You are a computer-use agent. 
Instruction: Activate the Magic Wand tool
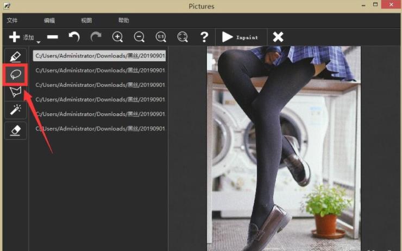tap(15, 110)
